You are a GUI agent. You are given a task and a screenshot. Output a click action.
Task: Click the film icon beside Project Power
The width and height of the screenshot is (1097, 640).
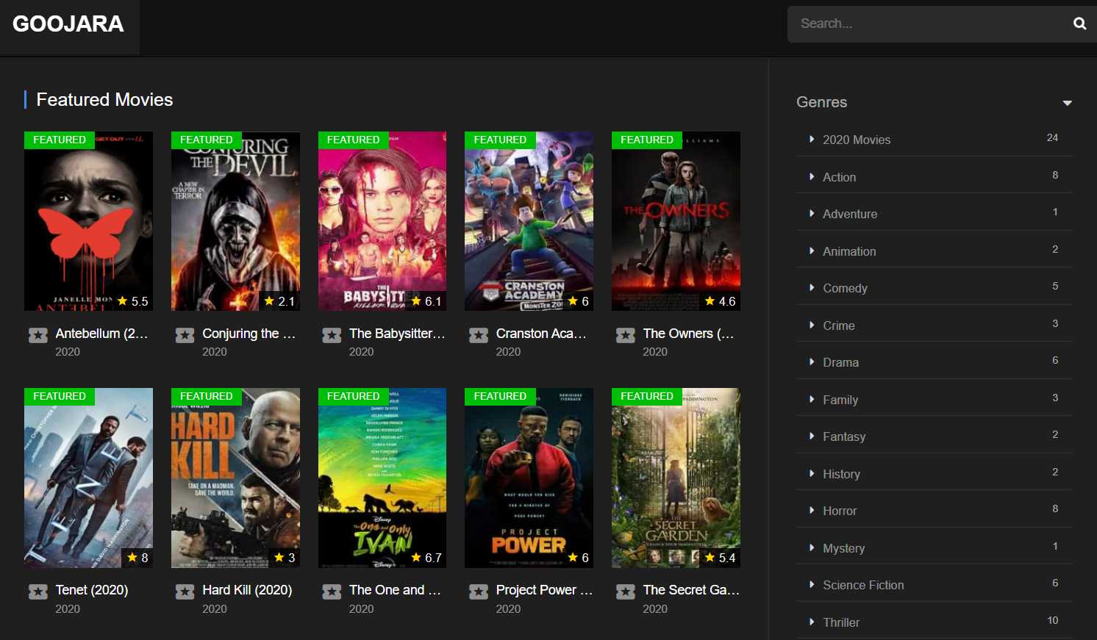pos(479,592)
